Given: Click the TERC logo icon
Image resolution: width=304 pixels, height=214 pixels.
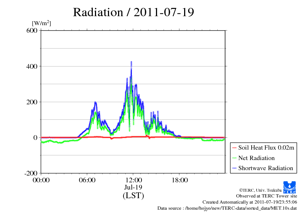Looking at the screenshot, I should click(x=290, y=187).
